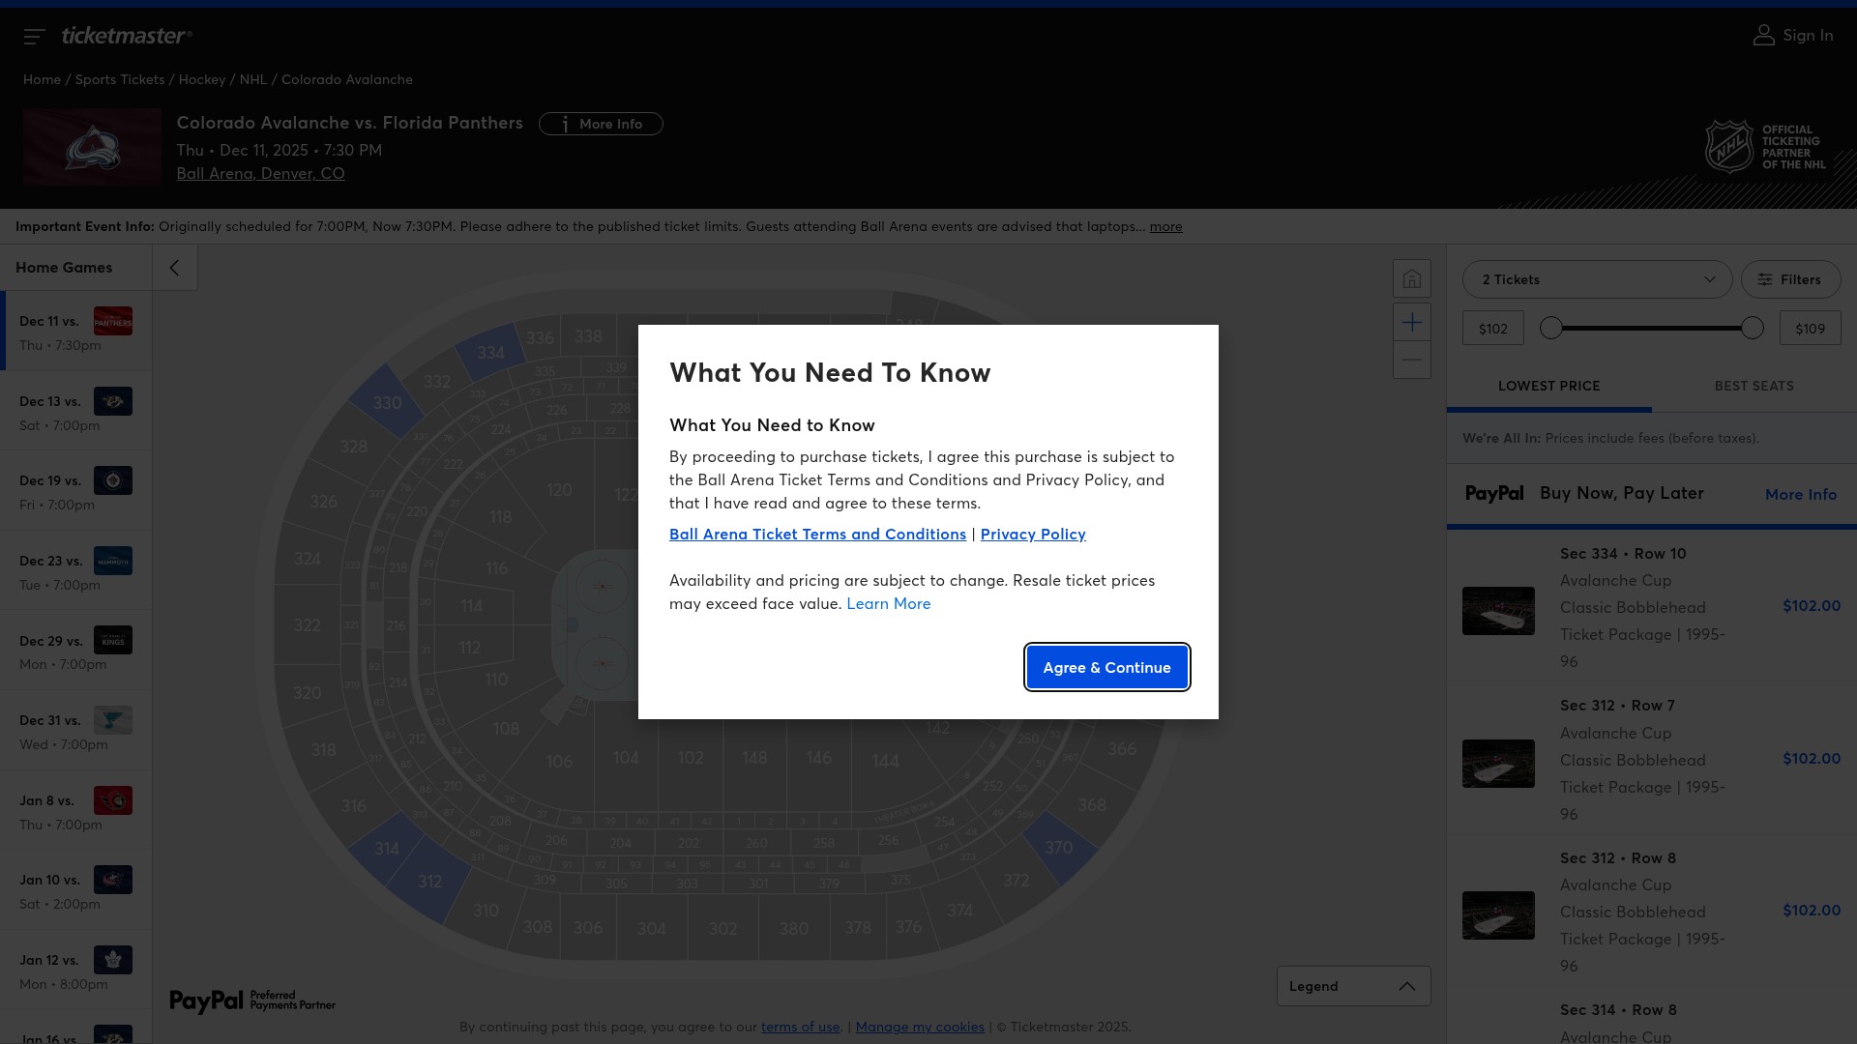Expand the Legend panel
The image size is (1857, 1044).
(x=1353, y=986)
